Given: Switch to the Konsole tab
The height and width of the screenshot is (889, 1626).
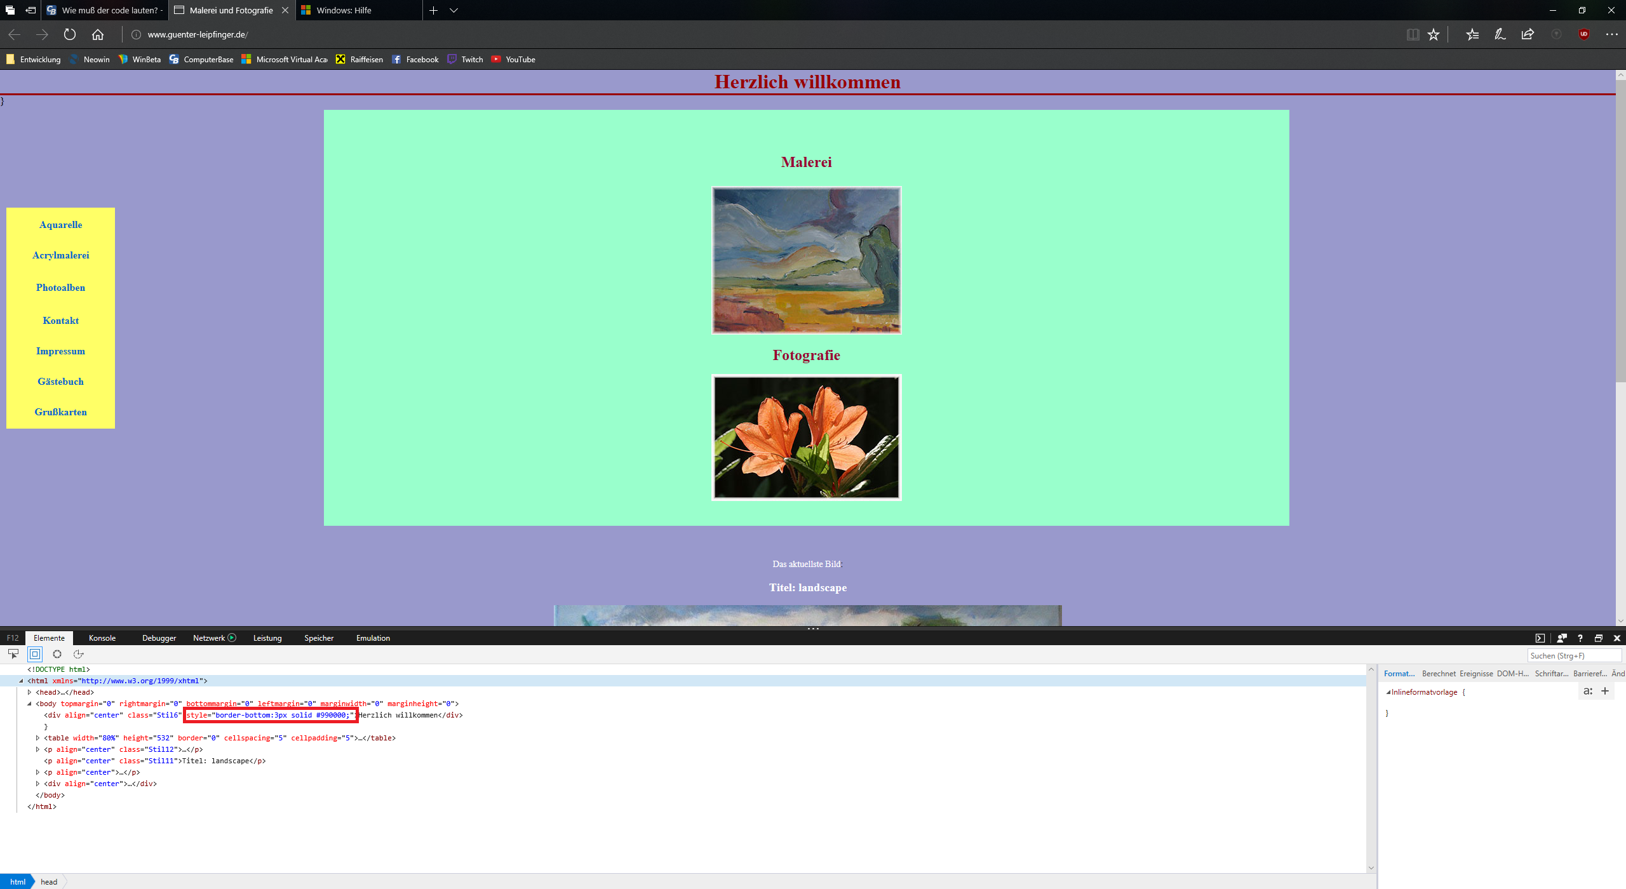Looking at the screenshot, I should pyautogui.click(x=102, y=638).
